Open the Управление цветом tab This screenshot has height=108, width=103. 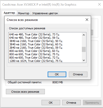[45, 13]
